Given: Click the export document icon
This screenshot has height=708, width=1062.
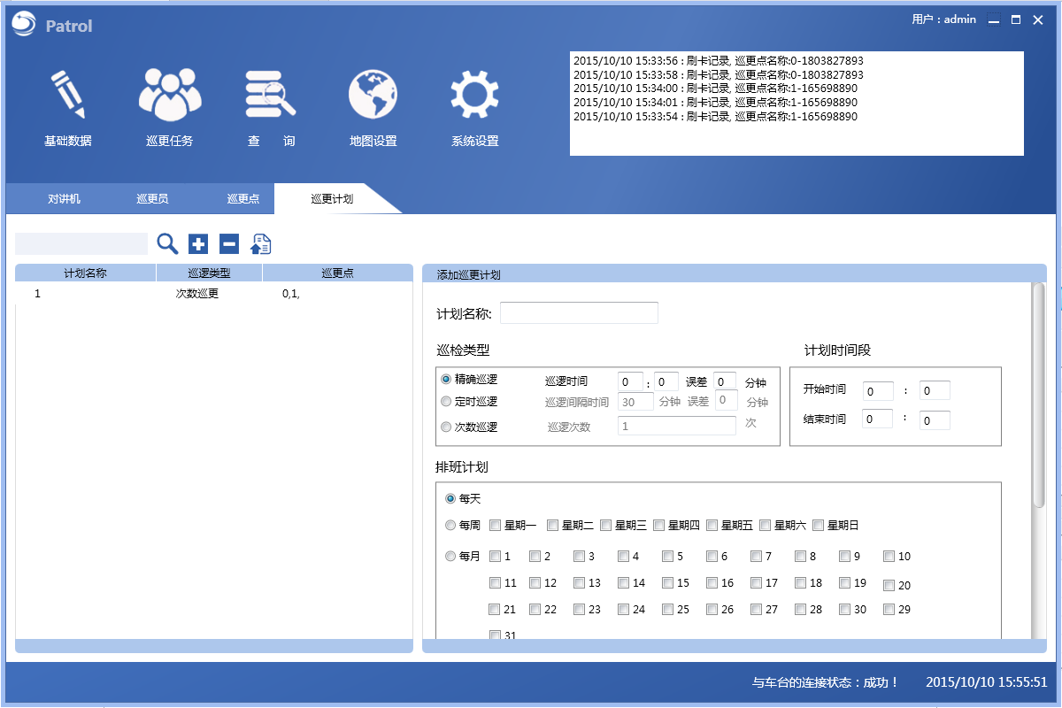Looking at the screenshot, I should 261,244.
